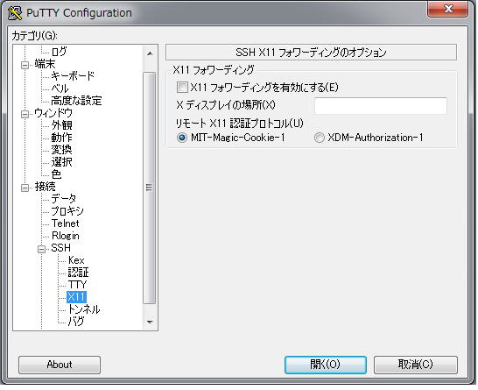Image resolution: width=478 pixels, height=390 pixels.
Task: Collapse the ウィンドウ tree node
Action: coord(25,115)
